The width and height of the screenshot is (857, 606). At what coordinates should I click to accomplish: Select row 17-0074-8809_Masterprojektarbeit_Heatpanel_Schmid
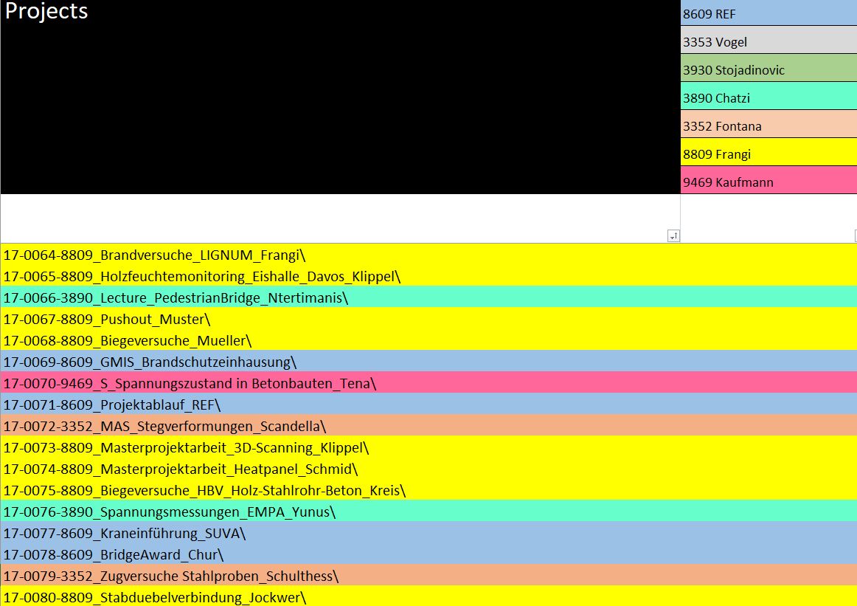[x=429, y=468]
